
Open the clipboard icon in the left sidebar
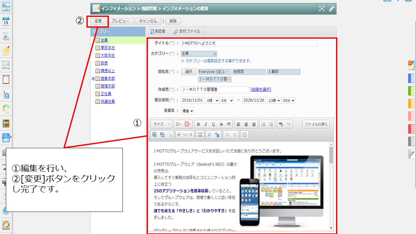coord(6,79)
